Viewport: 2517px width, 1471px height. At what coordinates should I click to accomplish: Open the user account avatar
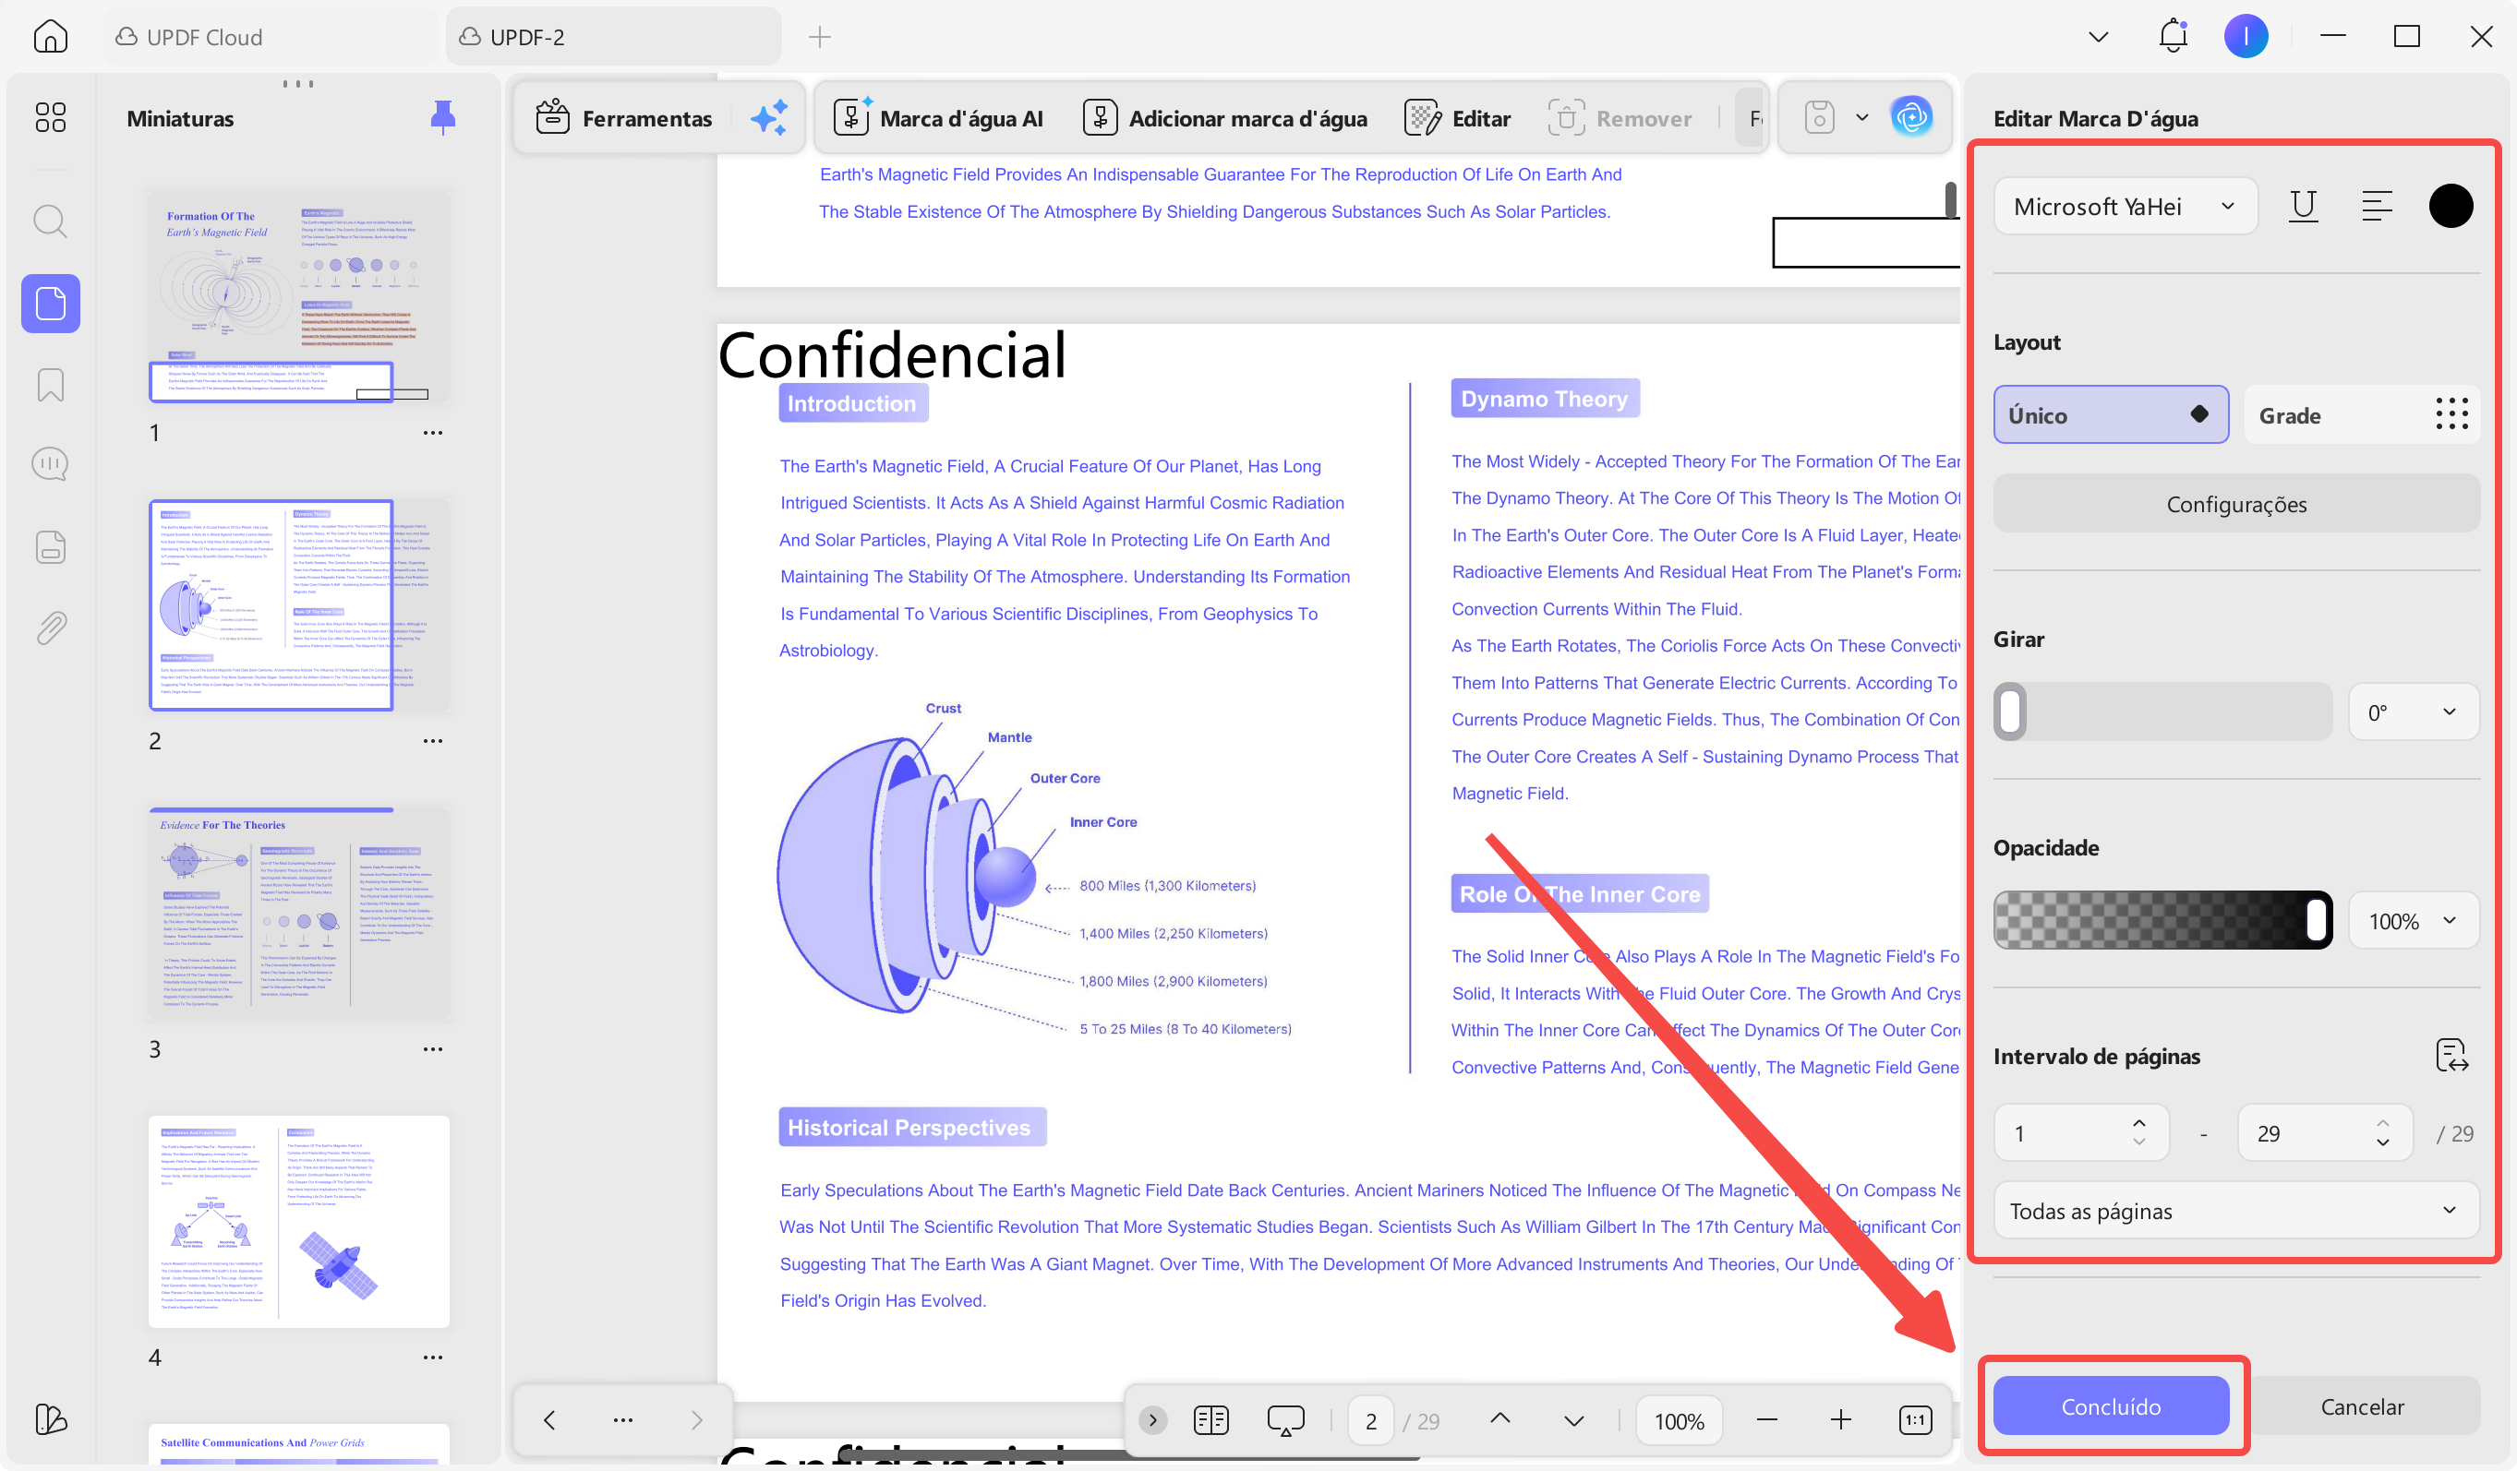2246,37
